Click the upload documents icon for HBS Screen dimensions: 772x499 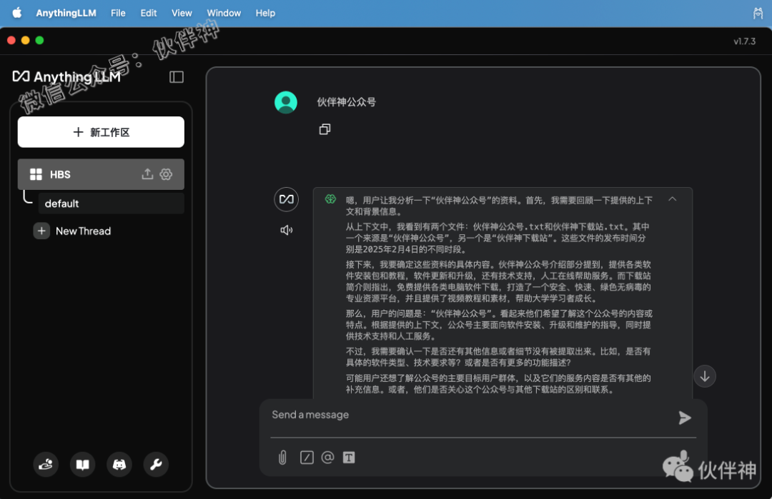(147, 174)
